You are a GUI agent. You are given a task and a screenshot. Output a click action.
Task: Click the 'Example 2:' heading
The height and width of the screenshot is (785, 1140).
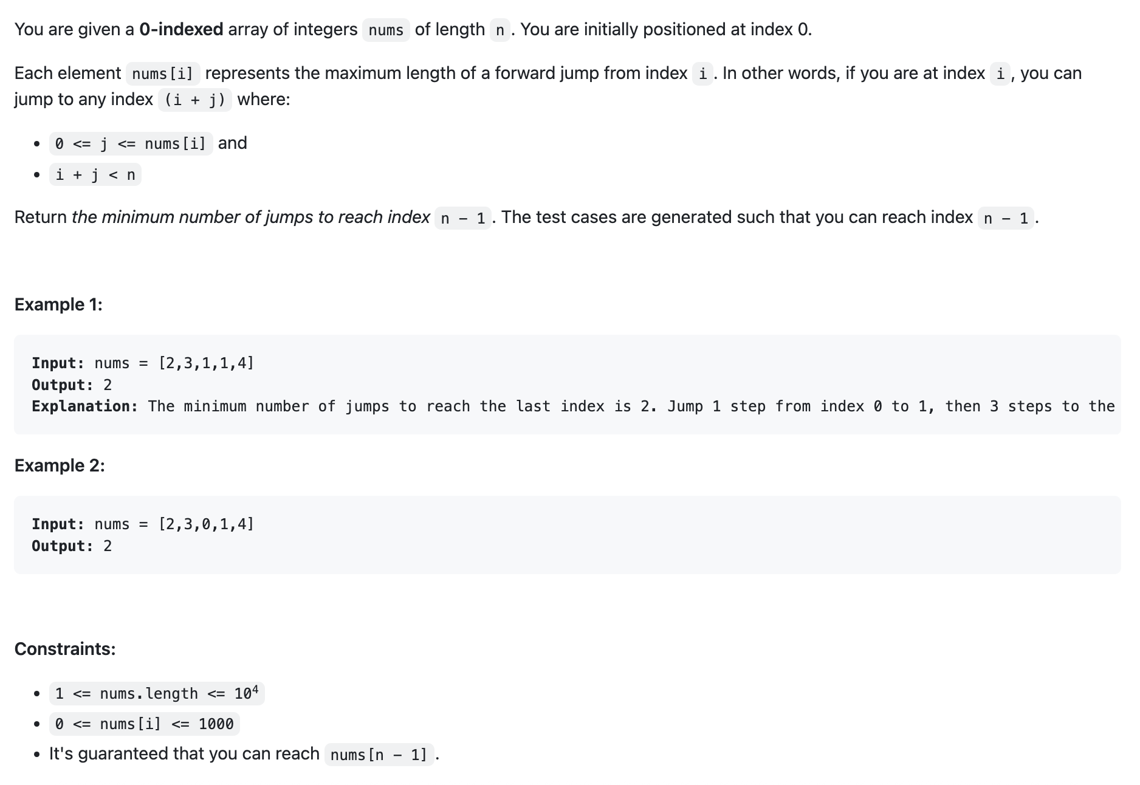60,465
